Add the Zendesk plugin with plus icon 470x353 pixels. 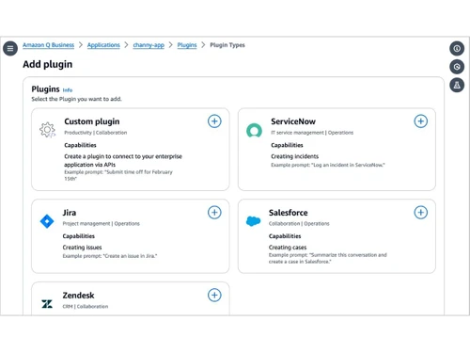click(x=214, y=295)
